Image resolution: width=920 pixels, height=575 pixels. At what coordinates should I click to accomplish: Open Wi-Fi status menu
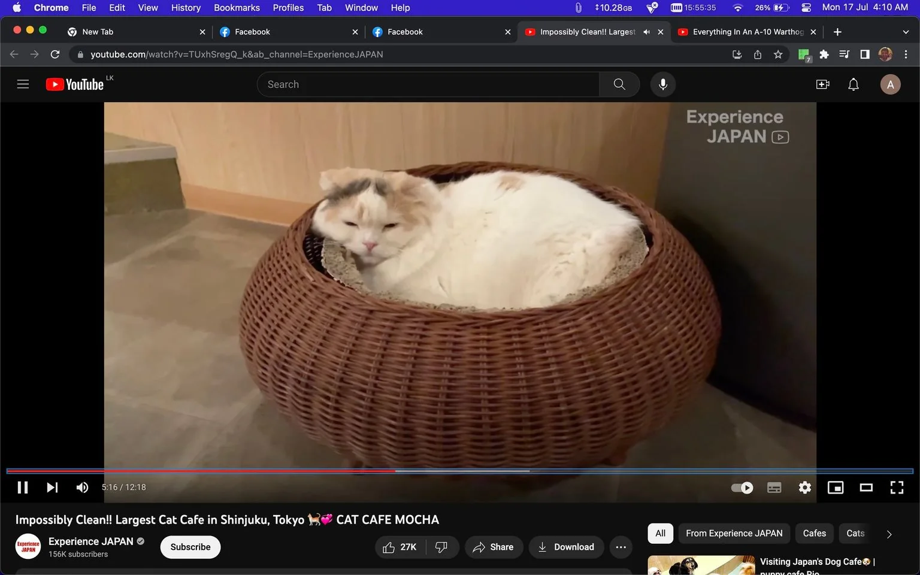tap(738, 8)
